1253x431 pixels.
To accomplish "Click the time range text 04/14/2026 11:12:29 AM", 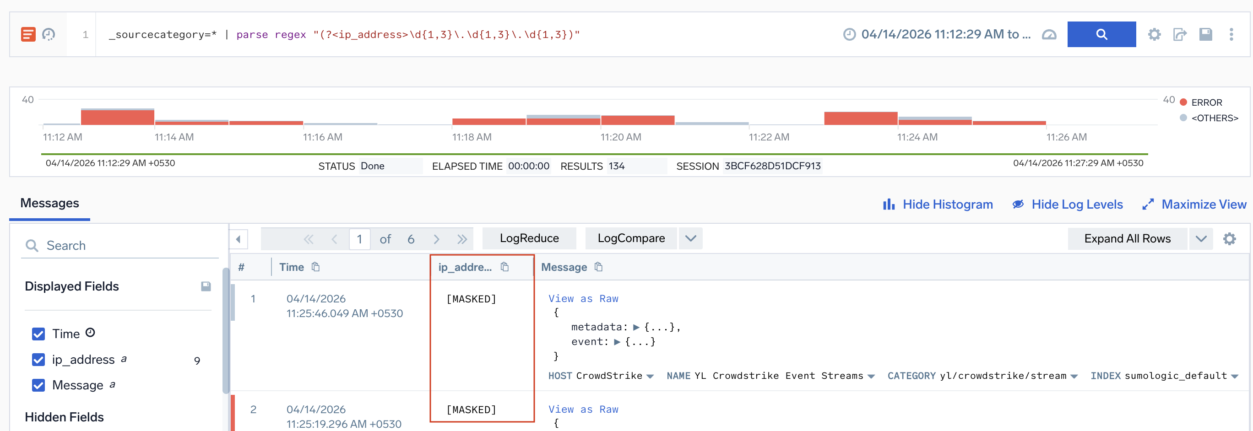I will (x=946, y=34).
